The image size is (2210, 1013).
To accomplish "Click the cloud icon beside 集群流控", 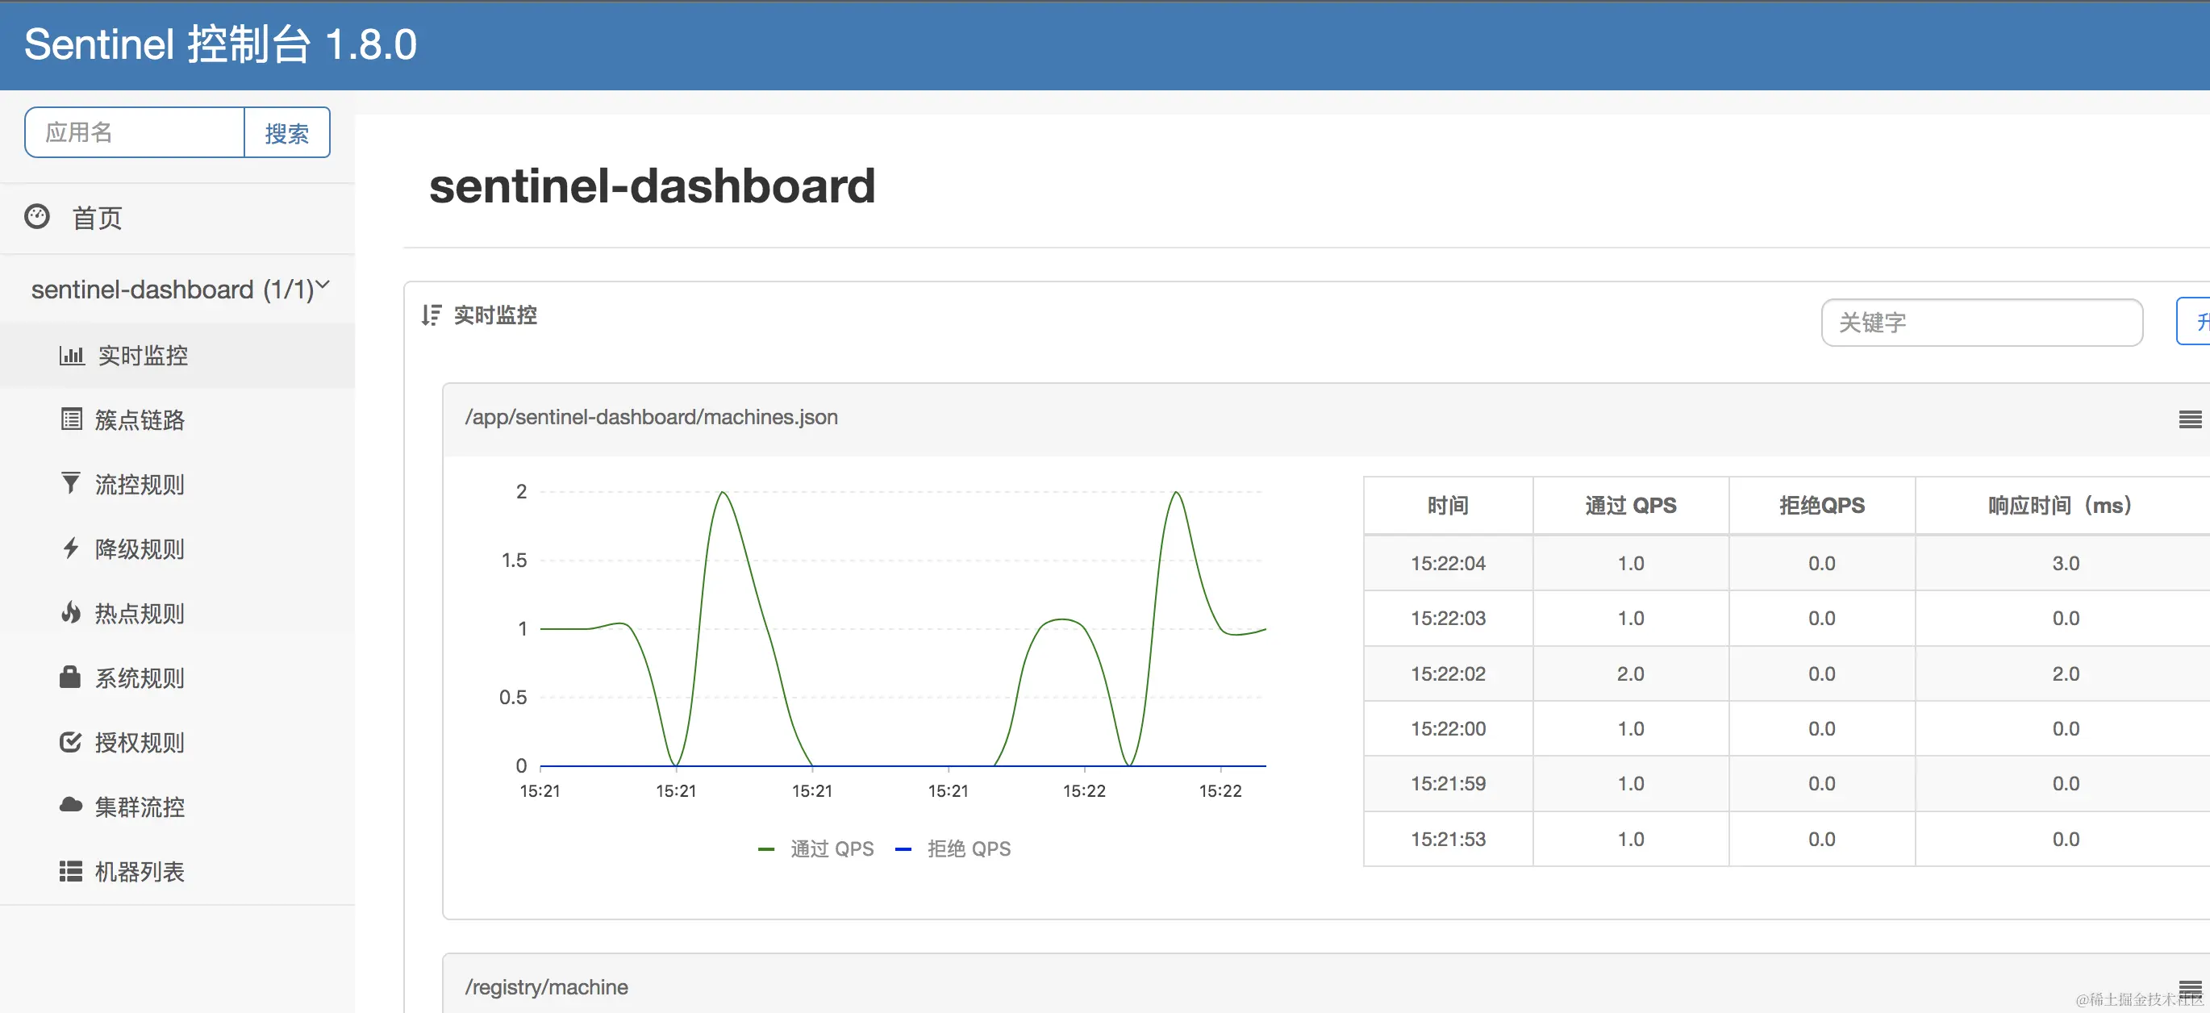I will pos(71,806).
